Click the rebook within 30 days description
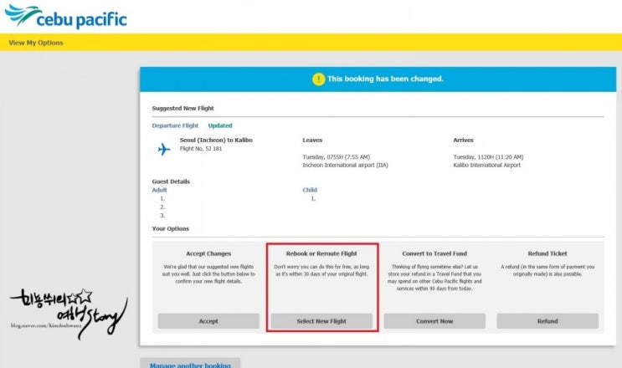622x368 pixels. [321, 270]
